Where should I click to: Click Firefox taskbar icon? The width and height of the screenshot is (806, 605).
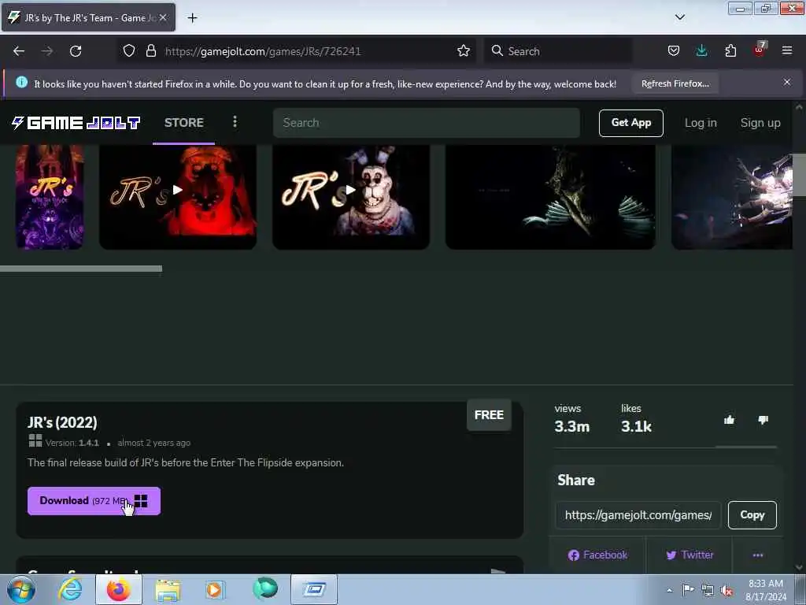click(x=119, y=589)
